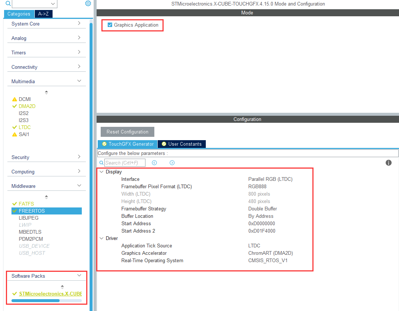This screenshot has width=399, height=311.
Task: Select I2S3 peripheral
Action: pyautogui.click(x=24, y=120)
